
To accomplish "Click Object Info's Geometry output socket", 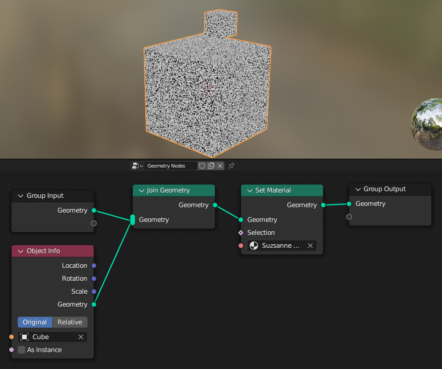I will coord(94,304).
